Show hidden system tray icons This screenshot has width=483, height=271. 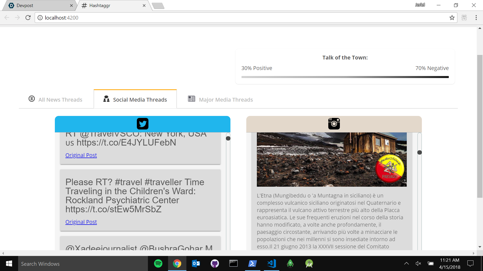(x=406, y=263)
